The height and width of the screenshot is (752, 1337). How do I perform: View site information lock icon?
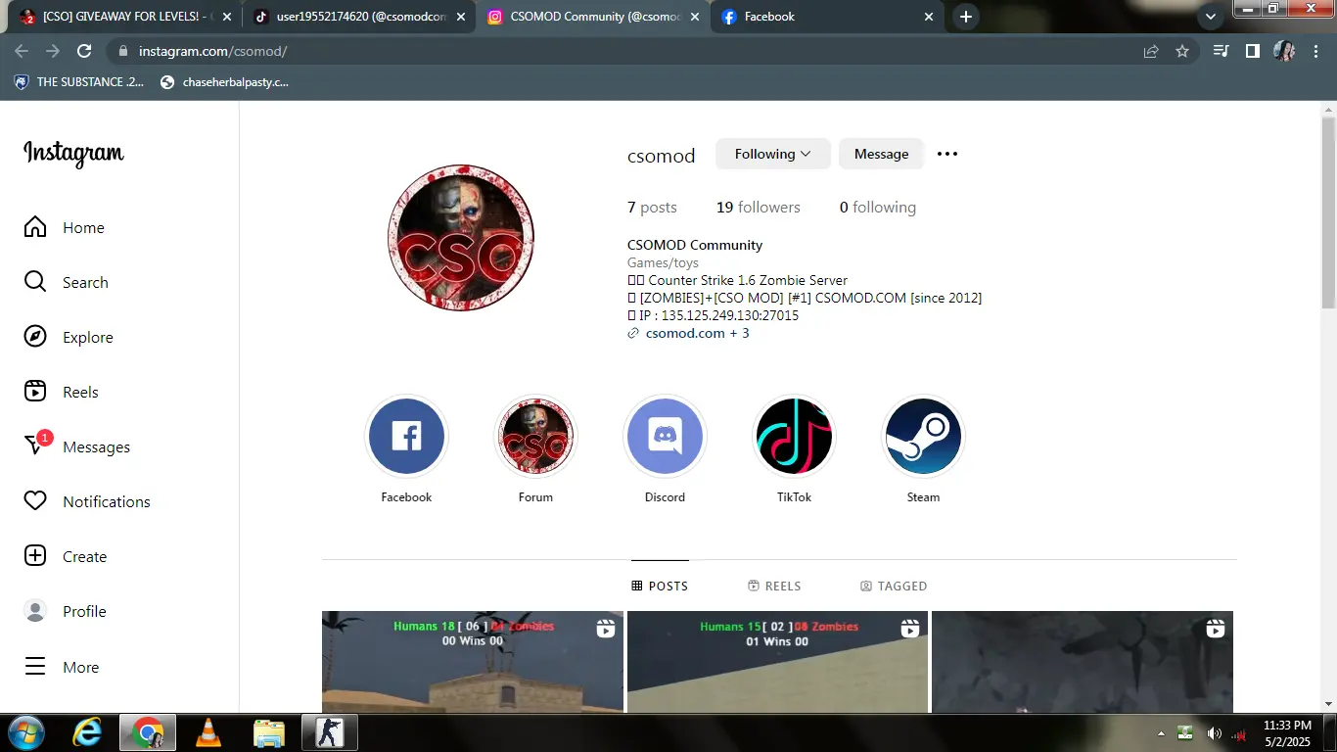[x=122, y=51]
